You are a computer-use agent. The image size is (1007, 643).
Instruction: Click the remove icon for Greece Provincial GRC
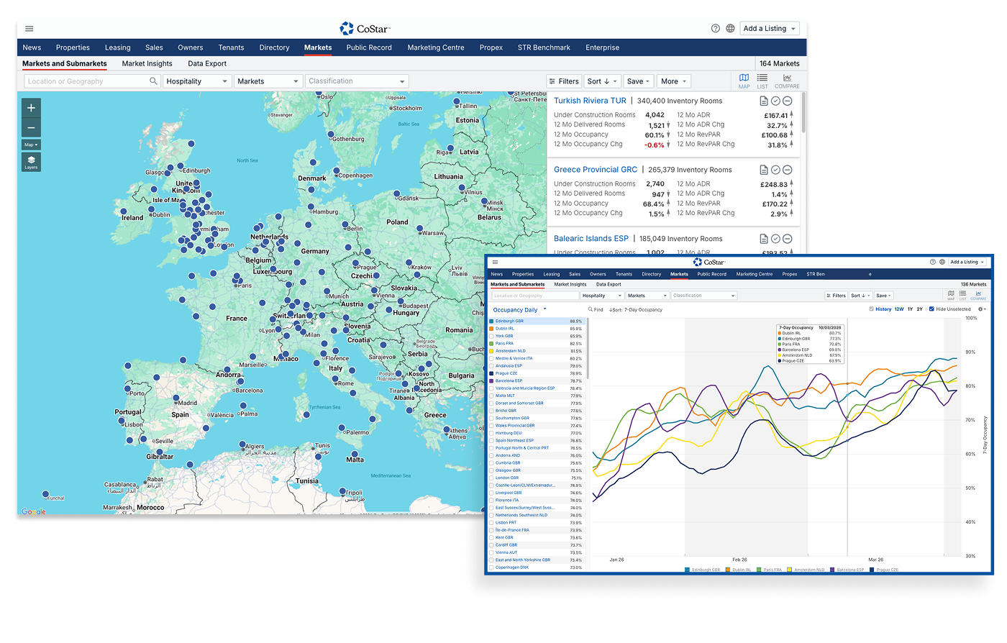788,170
